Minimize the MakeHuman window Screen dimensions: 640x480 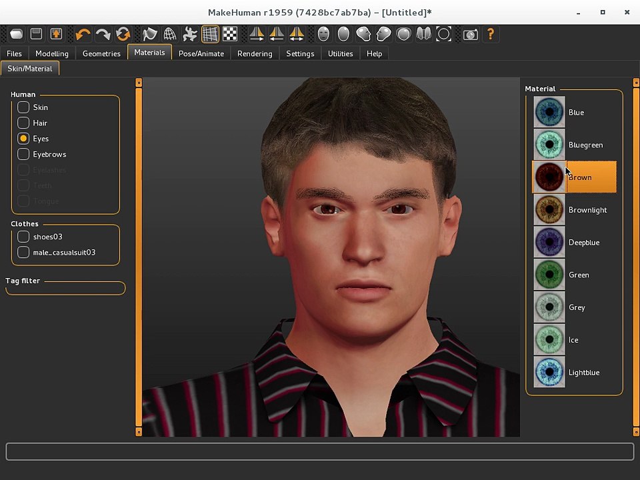(579, 13)
